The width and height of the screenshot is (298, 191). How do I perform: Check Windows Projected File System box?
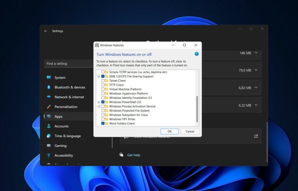(103, 111)
